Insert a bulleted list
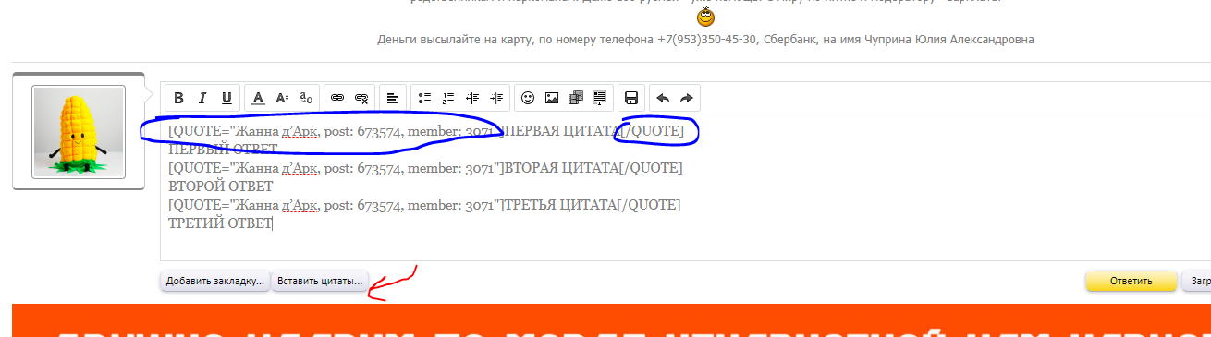 pyautogui.click(x=424, y=97)
